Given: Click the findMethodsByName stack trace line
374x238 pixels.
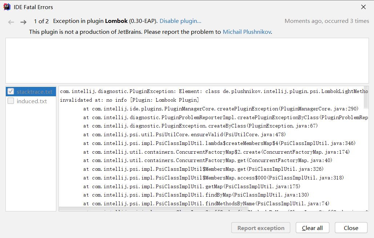Looking at the screenshot, I should (206, 203).
